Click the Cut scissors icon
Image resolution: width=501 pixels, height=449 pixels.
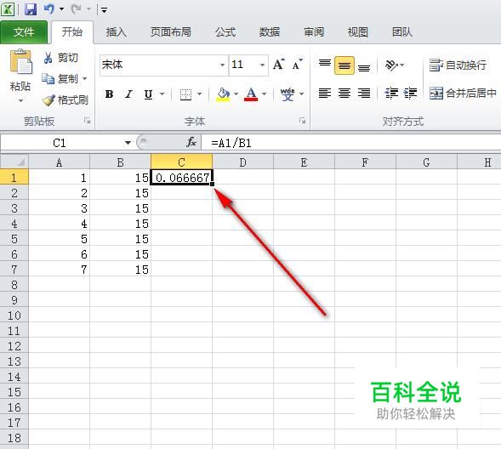pos(48,58)
